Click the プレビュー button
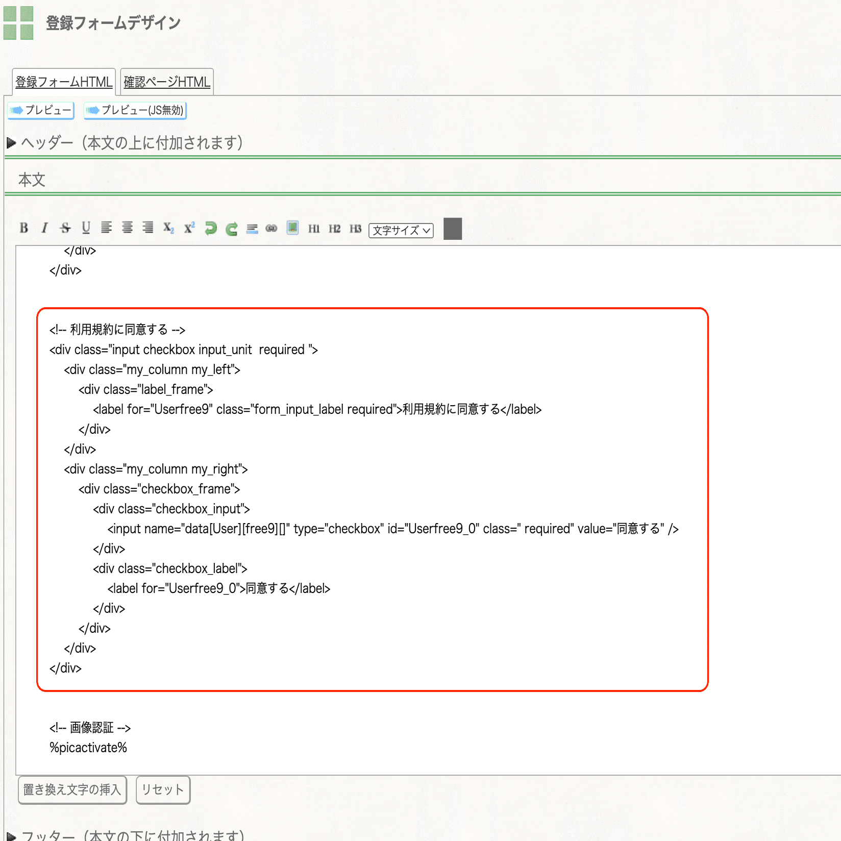 click(x=40, y=111)
